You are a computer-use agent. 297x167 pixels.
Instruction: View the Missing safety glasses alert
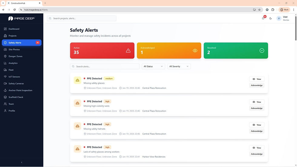tap(257, 79)
